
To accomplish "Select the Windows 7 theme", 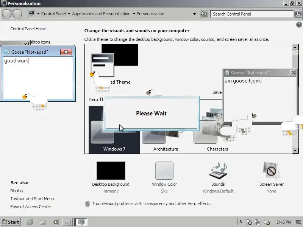I will (x=114, y=130).
